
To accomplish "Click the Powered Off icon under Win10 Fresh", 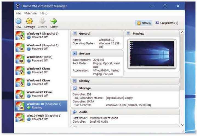I will tap(29, 119).
